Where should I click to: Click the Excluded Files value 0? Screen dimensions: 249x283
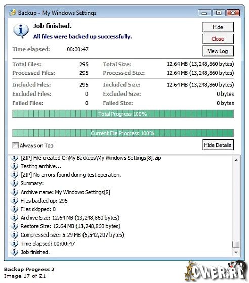87,94
